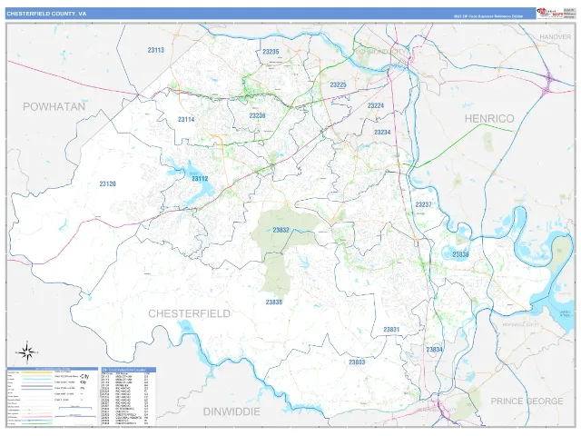The image size is (581, 436).
Task: Select ZIP code label 23834
Action: click(434, 349)
